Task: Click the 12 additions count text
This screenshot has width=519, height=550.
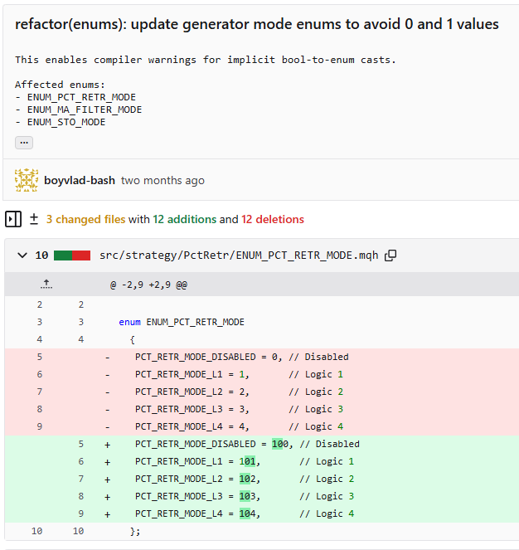Action: point(184,220)
